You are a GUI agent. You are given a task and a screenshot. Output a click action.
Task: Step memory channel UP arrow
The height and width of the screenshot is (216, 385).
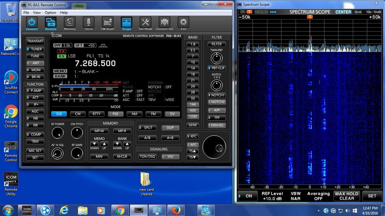point(104,144)
